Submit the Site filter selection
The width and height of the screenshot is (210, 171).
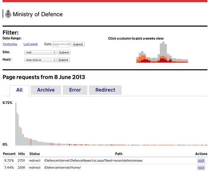(64, 52)
